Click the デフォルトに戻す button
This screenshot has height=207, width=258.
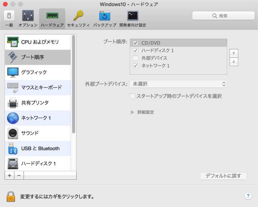click(223, 176)
